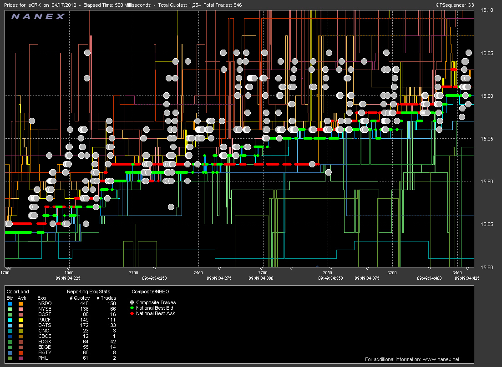This screenshot has width=502, height=367.
Task: Click the red National Best Ask marker
Action: coord(132,313)
